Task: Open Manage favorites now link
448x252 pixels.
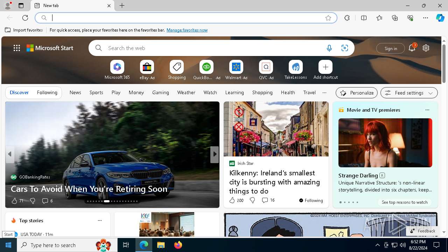Action: click(x=187, y=30)
